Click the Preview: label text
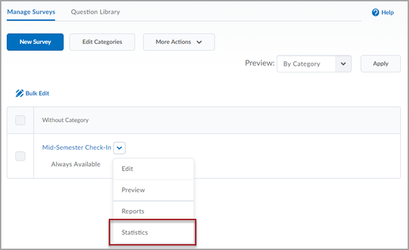The width and height of the screenshot is (409, 250). 260,63
